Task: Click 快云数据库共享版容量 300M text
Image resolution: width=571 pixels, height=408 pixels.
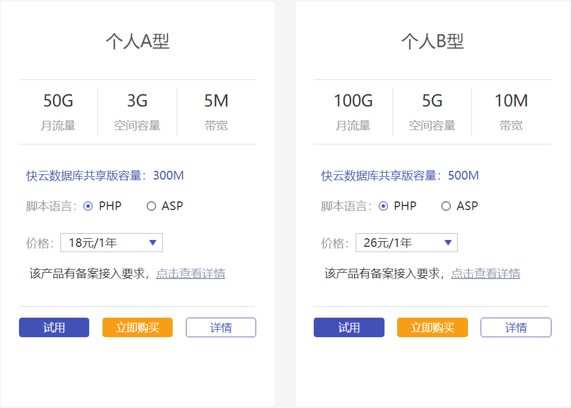Action: pyautogui.click(x=105, y=176)
